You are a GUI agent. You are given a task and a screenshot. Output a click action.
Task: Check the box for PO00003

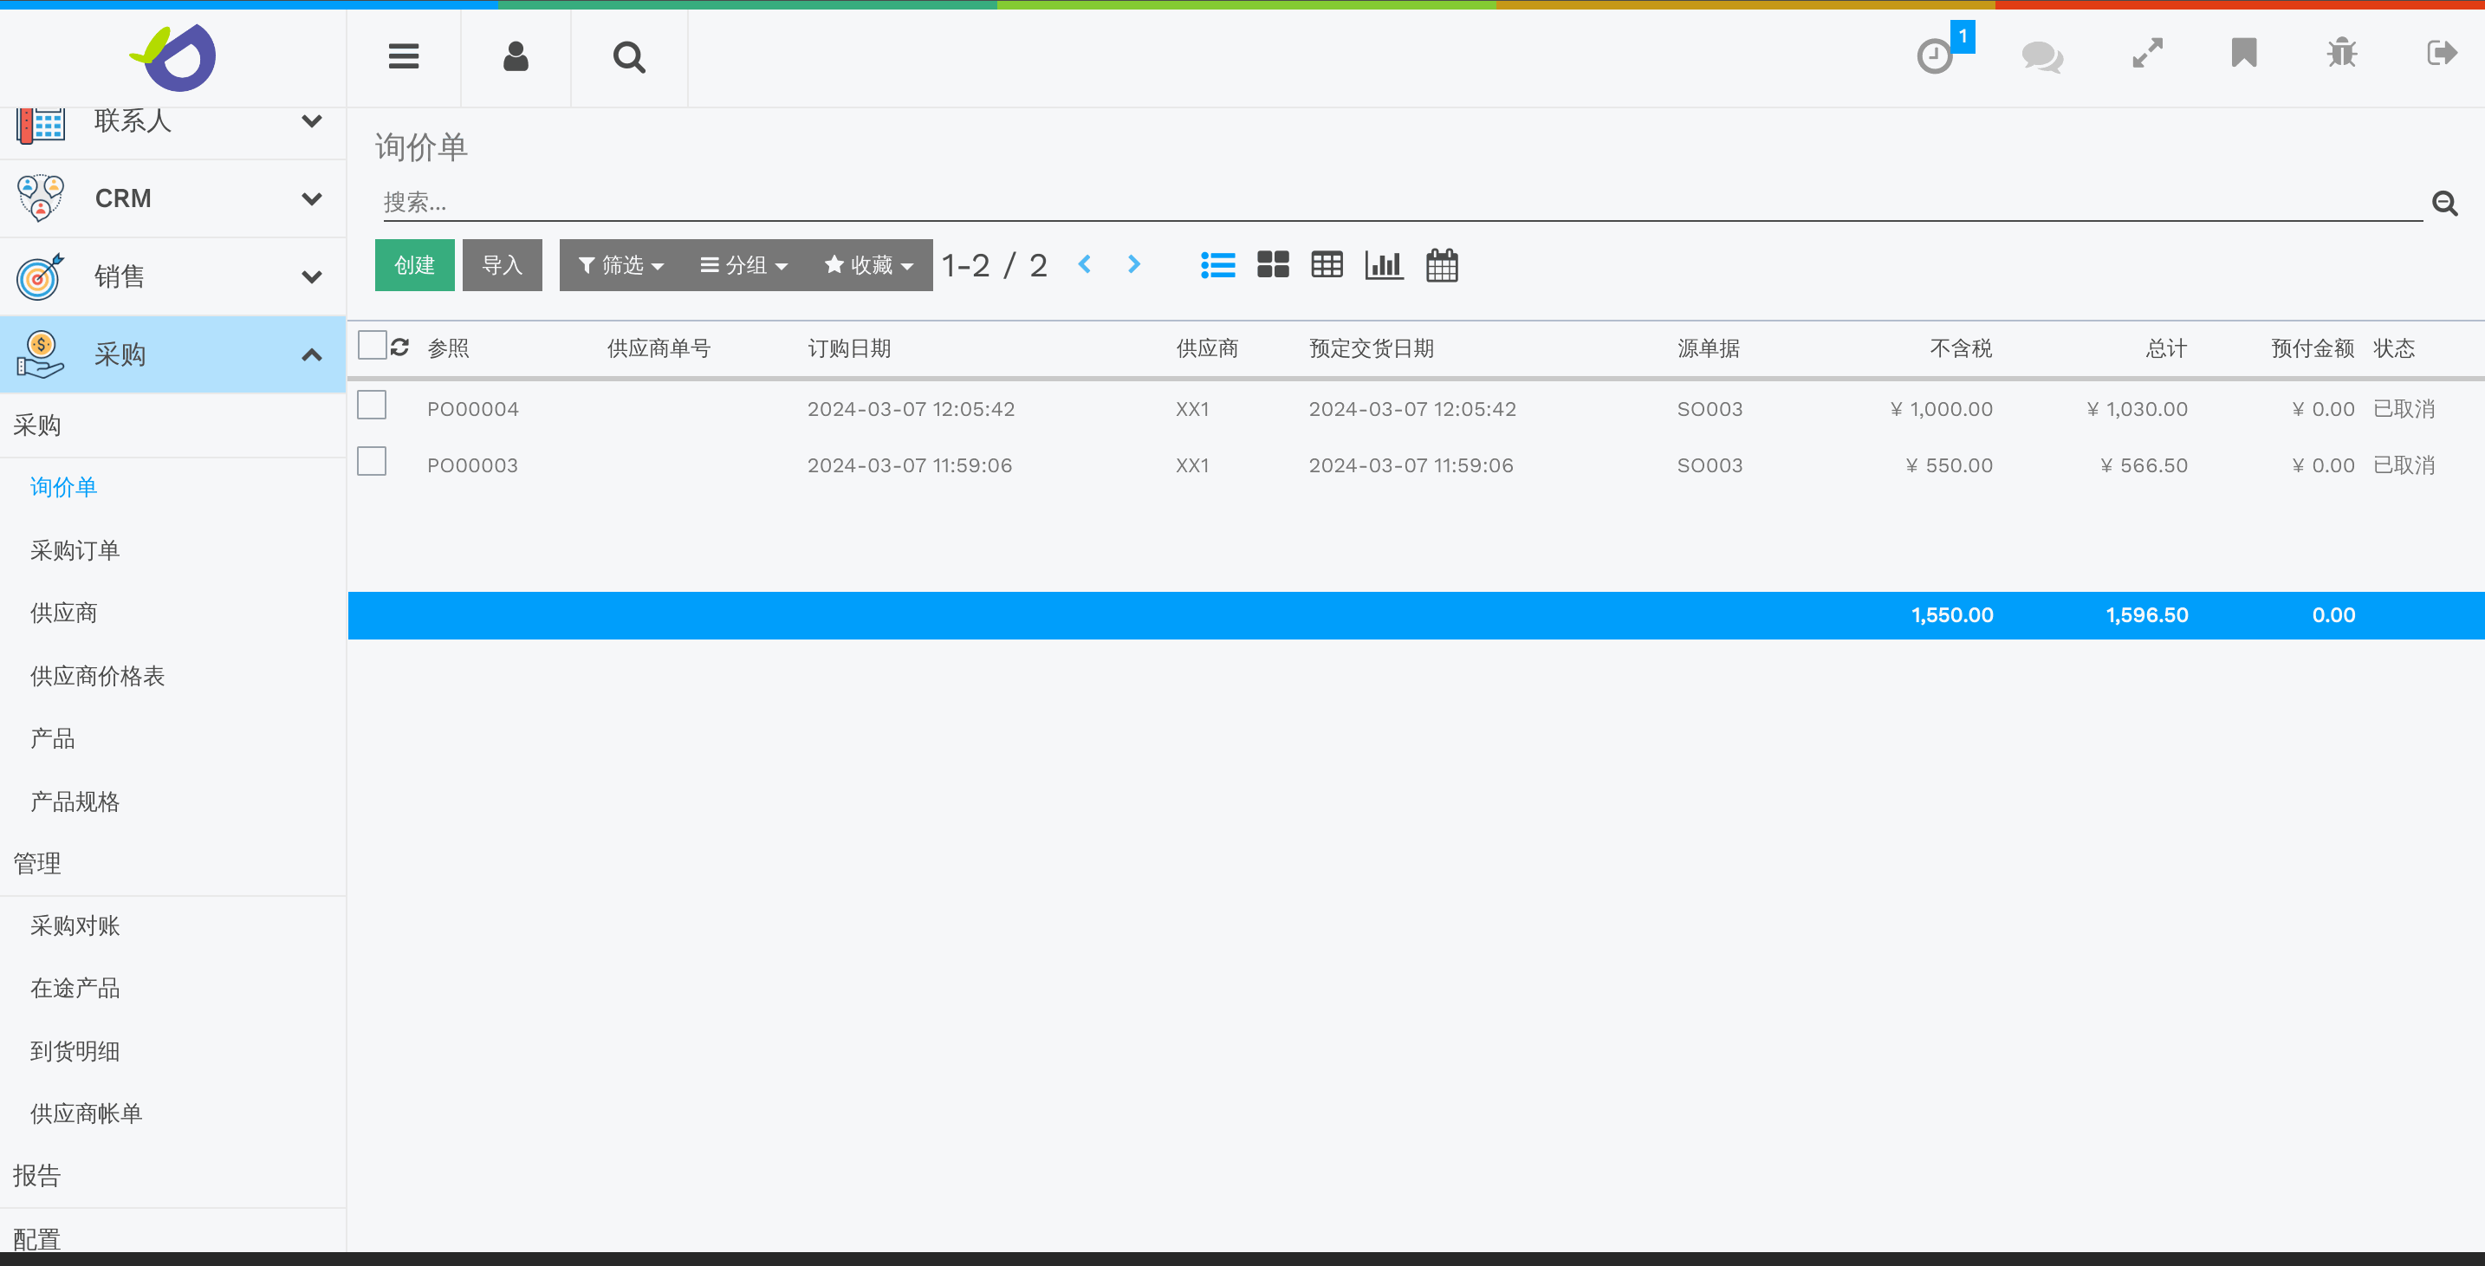tap(372, 461)
